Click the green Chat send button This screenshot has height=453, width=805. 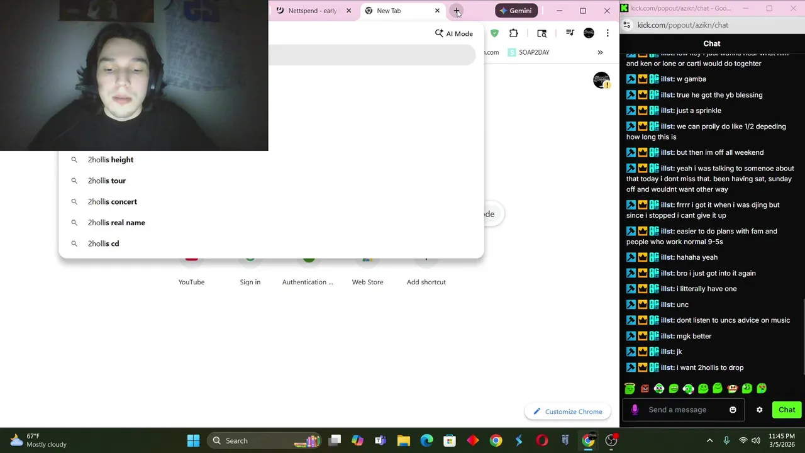point(787,410)
